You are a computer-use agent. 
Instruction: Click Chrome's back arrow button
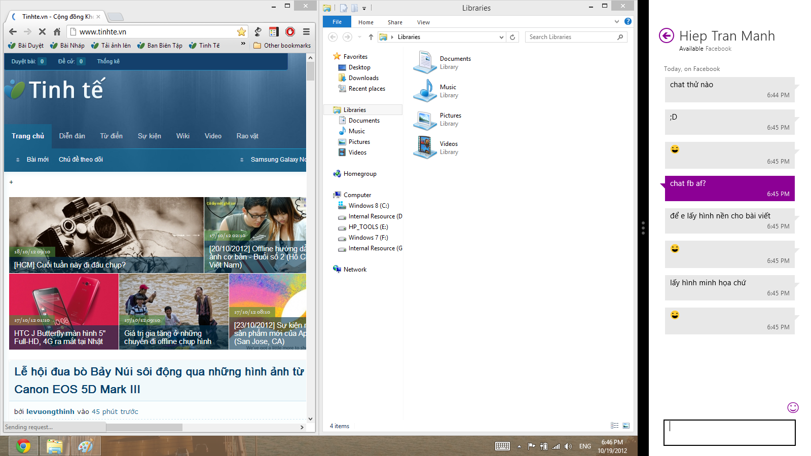[13, 31]
